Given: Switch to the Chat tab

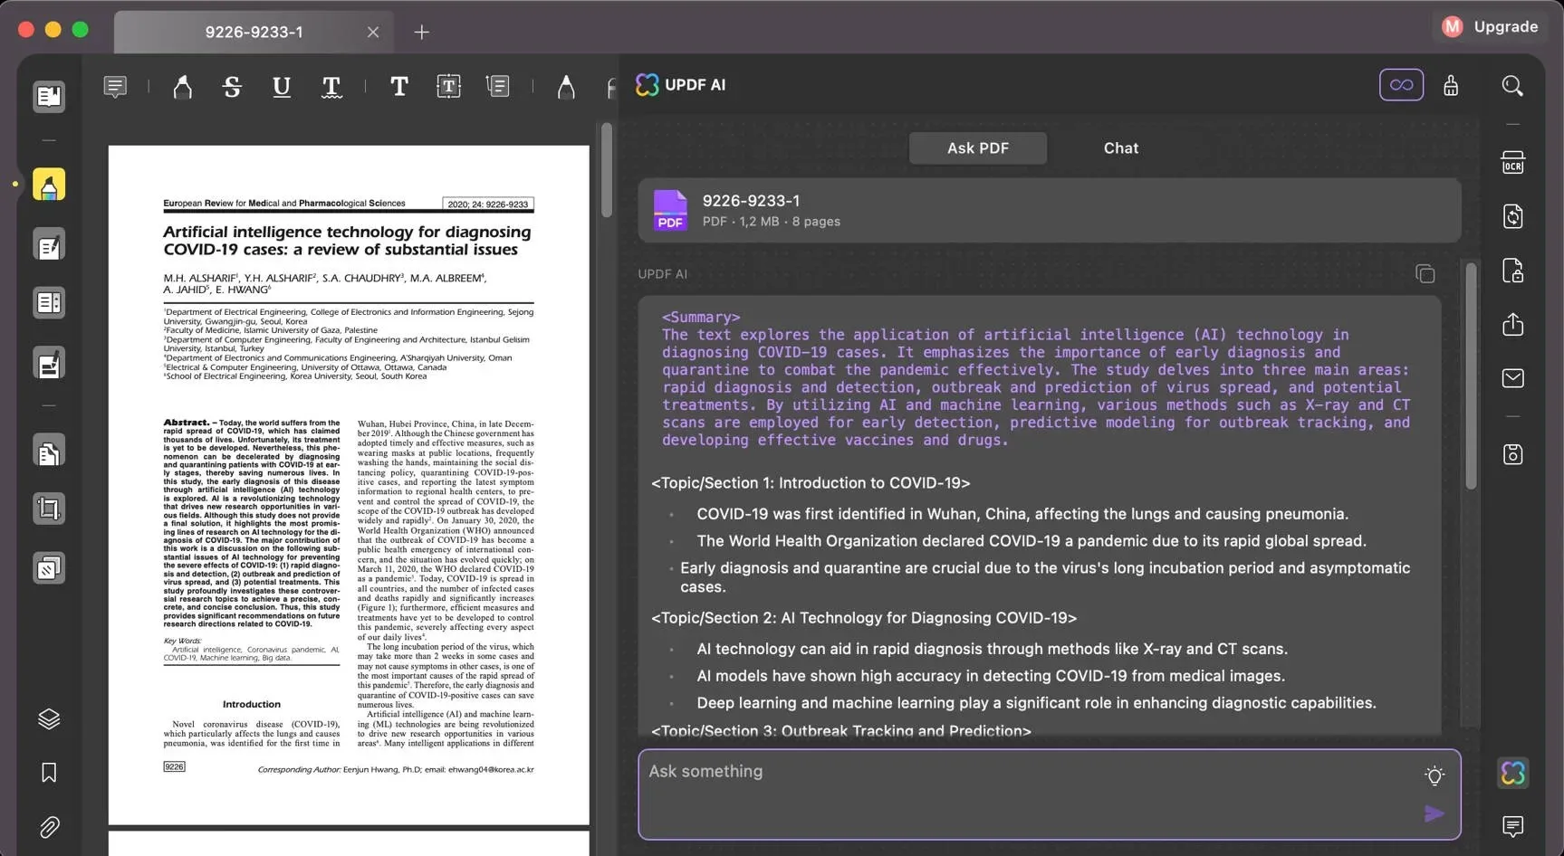Looking at the screenshot, I should point(1120,148).
